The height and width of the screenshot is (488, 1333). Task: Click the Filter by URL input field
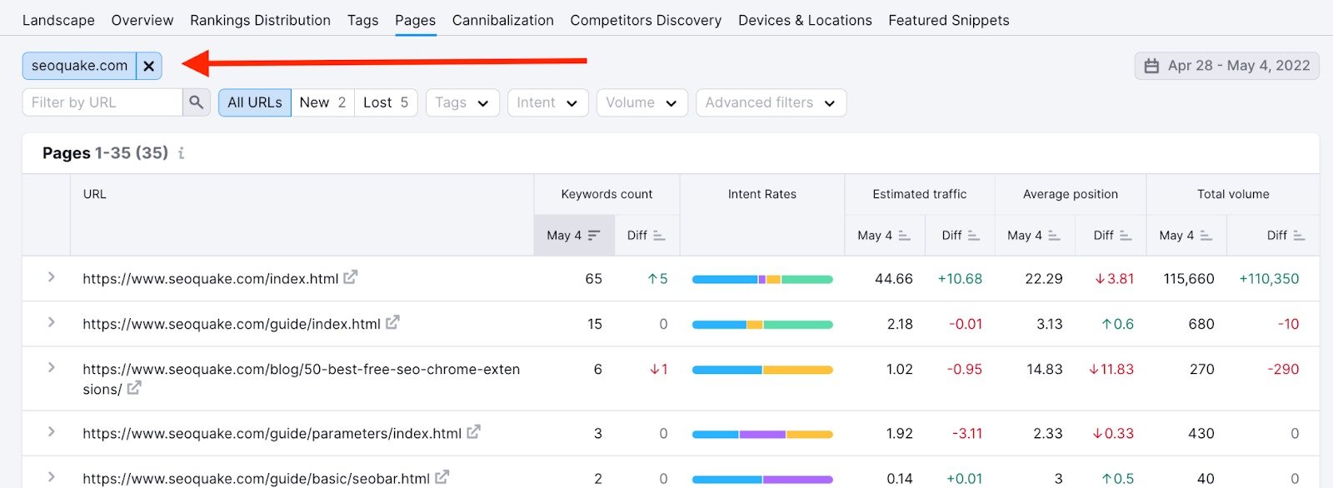click(x=102, y=102)
